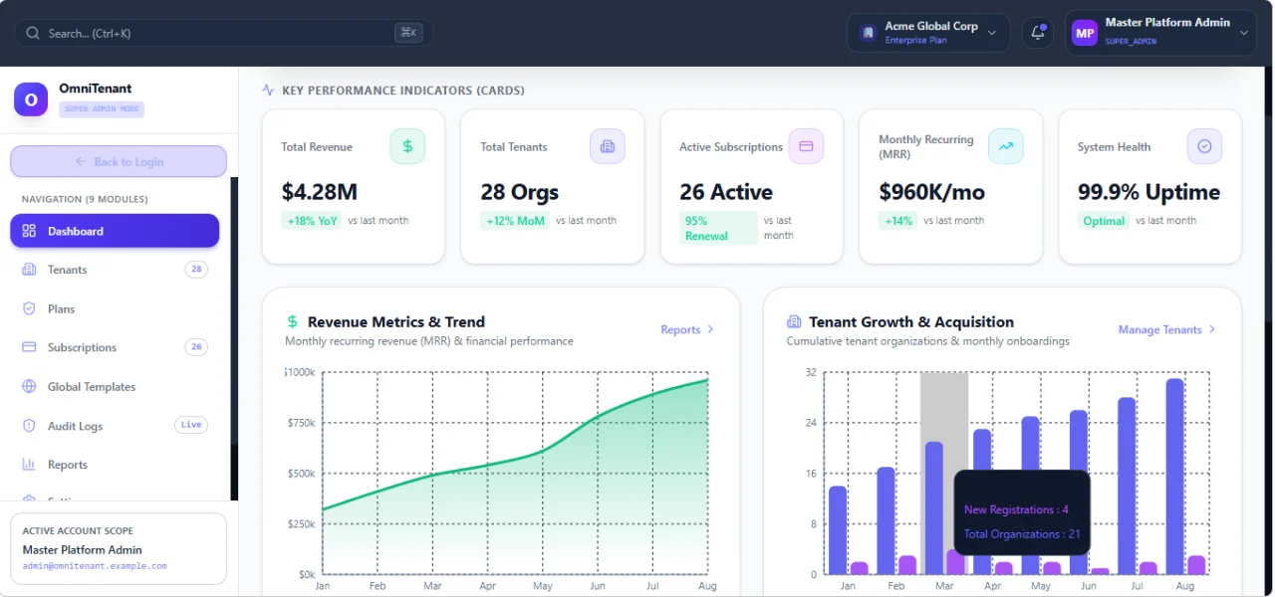1275x597 pixels.
Task: Click the New Registrations : 4 tooltip text
Action: 1016,509
